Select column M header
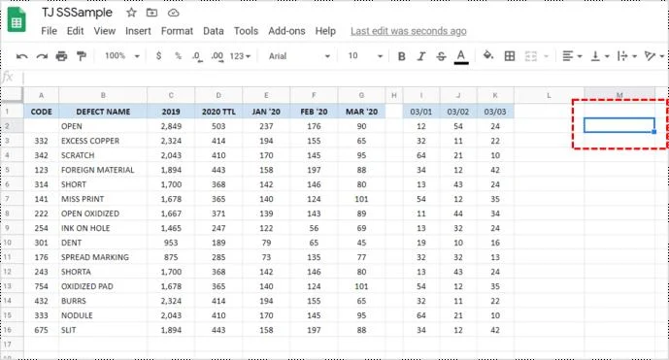This screenshot has height=360, width=669. coord(619,94)
